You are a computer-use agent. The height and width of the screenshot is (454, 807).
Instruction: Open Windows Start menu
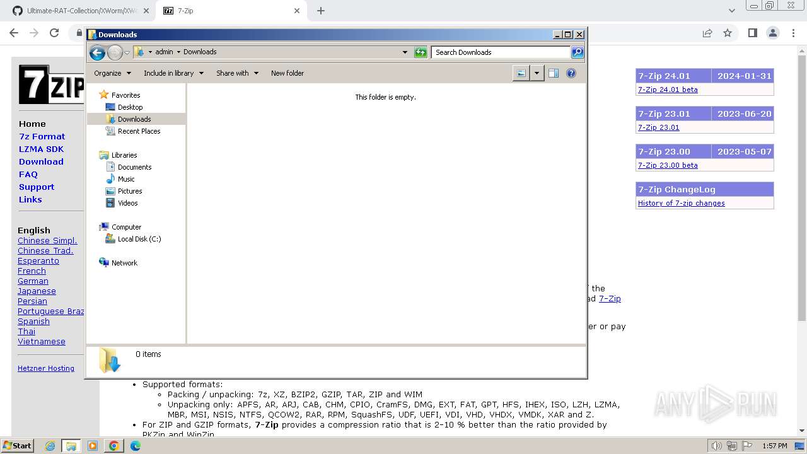point(17,445)
